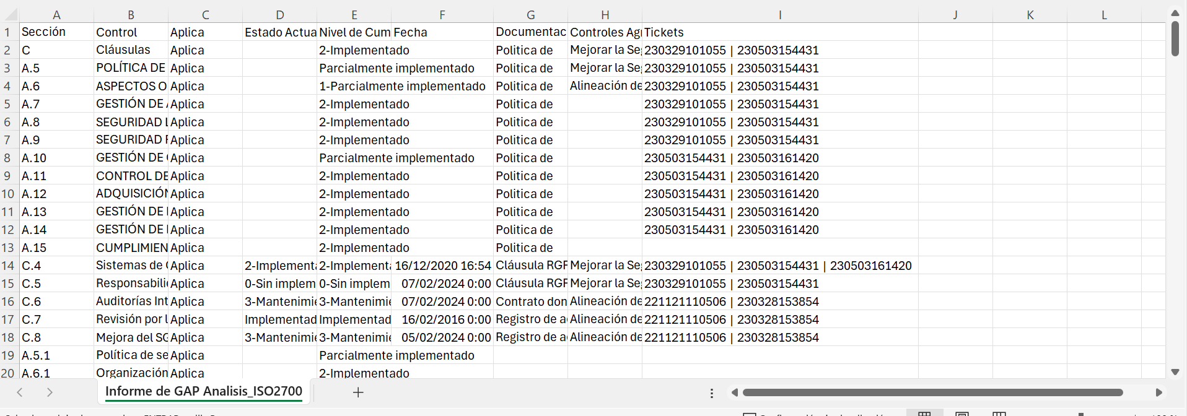The image size is (1187, 416).
Task: Select the column I header
Action: (x=780, y=15)
